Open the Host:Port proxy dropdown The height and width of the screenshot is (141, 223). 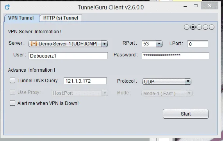[80, 93]
